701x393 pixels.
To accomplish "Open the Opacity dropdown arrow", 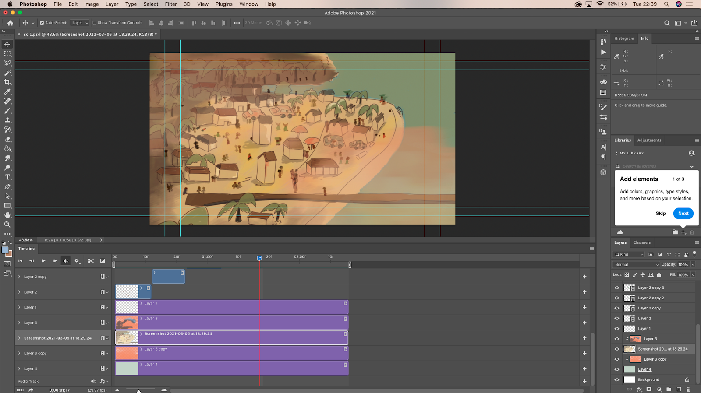I will [693, 265].
